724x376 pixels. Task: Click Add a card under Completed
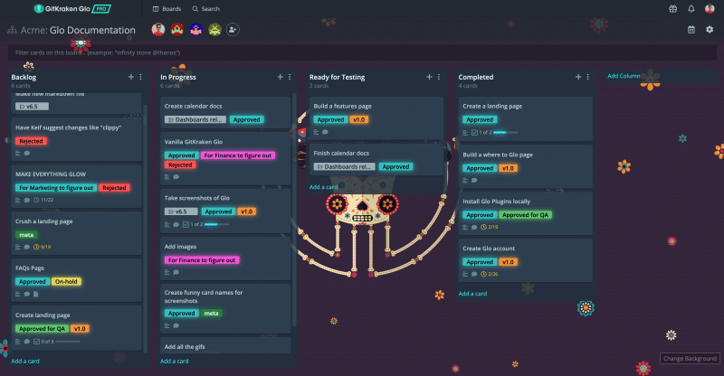472,294
